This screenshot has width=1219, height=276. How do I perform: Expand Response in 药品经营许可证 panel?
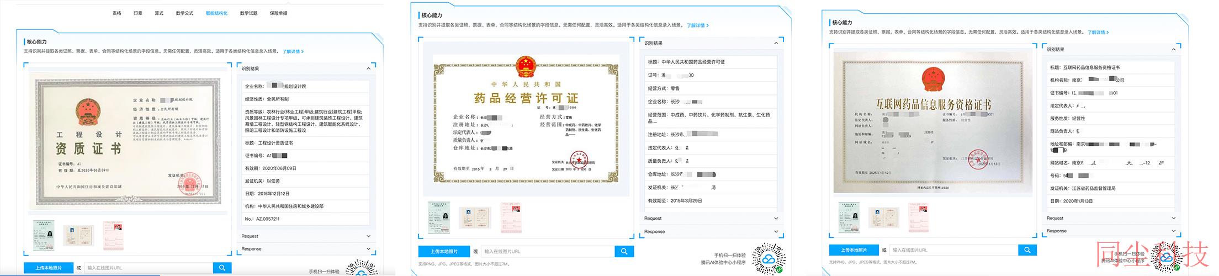point(776,232)
